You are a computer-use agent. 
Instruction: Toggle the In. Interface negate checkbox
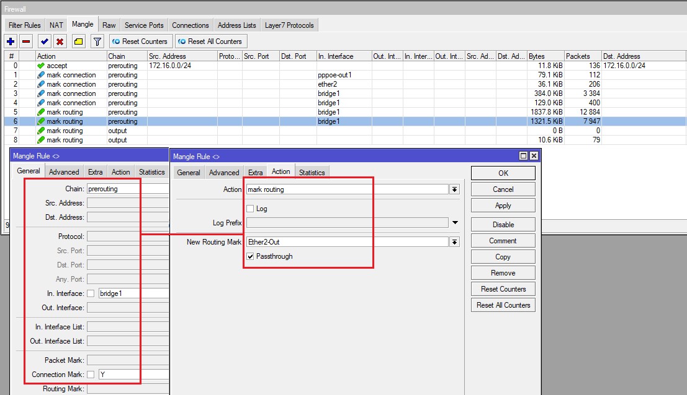91,293
